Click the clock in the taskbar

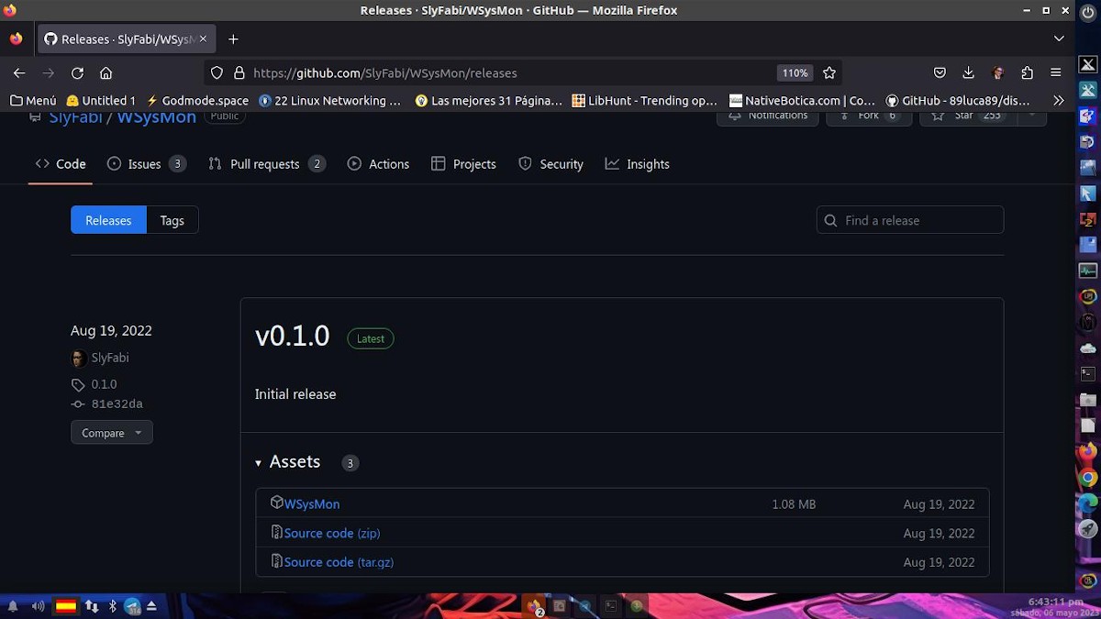point(1056,606)
